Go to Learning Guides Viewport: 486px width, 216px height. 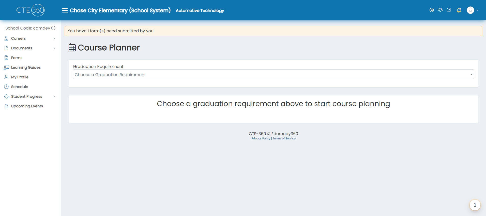click(x=26, y=67)
